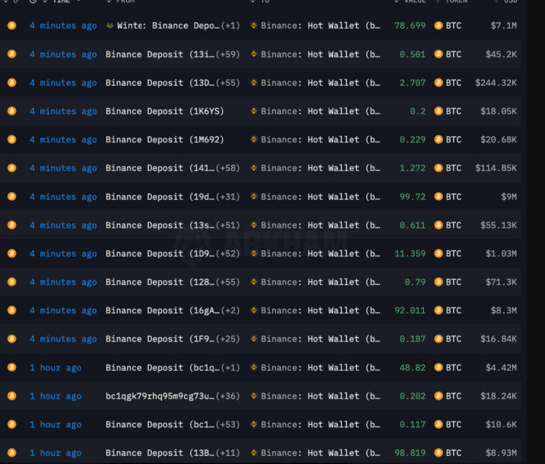Click the value 99.72

click(x=412, y=197)
